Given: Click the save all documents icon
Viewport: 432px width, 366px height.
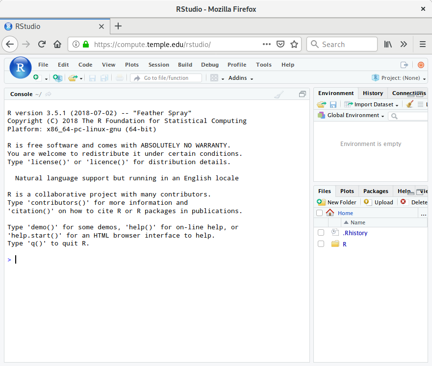Looking at the screenshot, I should coord(104,78).
